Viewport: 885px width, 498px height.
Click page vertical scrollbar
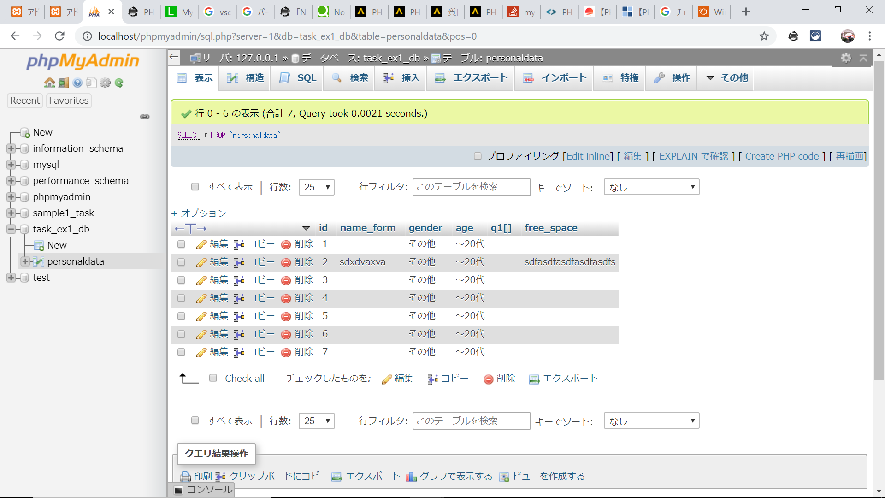[879, 221]
